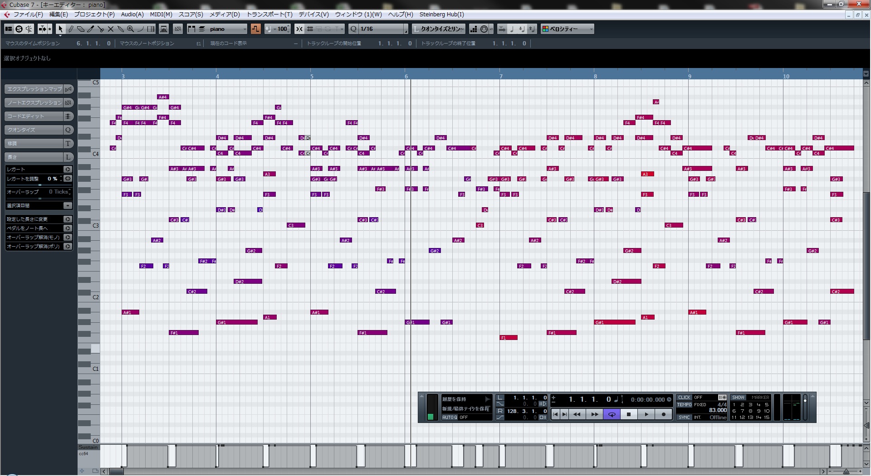This screenshot has width=871, height=476.
Task: Select the Glue tube tool
Action: 121,29
